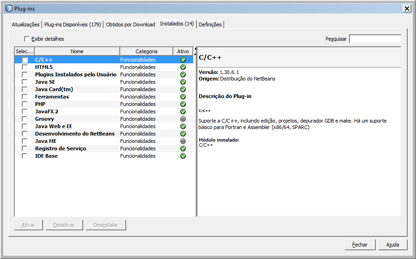Click the Fechar button

[x=360, y=245]
